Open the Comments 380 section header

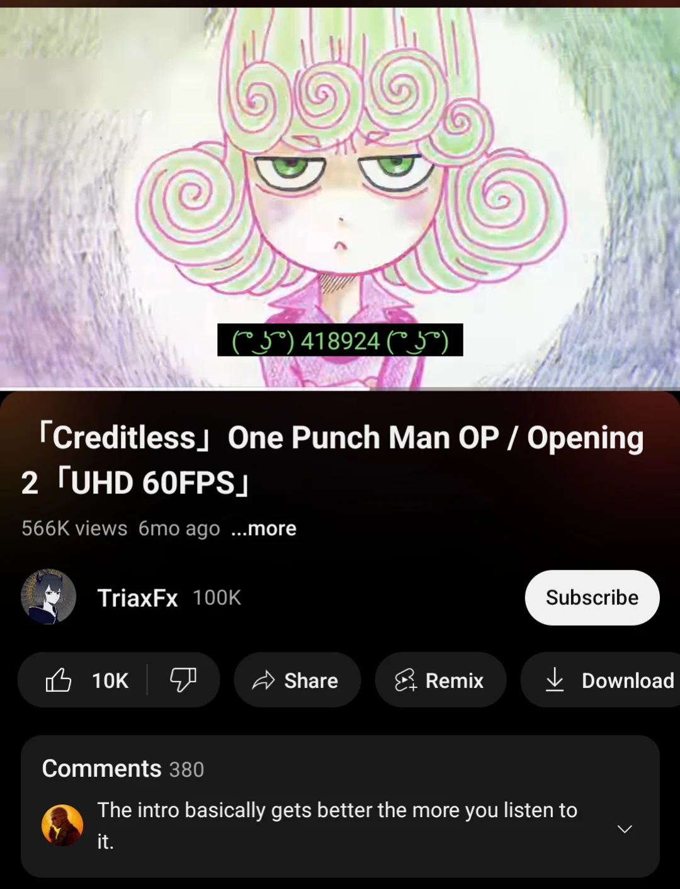click(123, 769)
